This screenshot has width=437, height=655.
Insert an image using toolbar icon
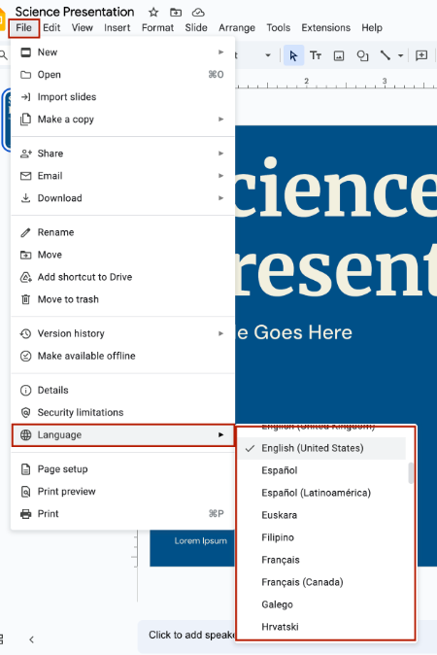[339, 55]
